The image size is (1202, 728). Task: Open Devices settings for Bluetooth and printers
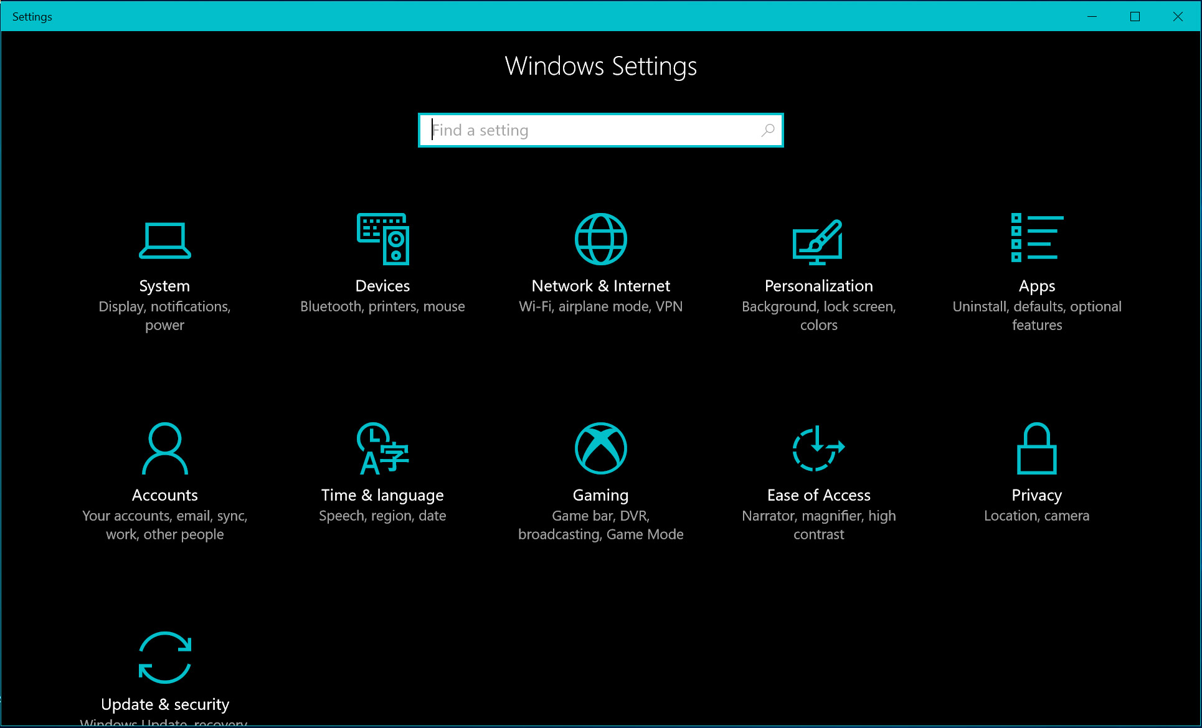tap(382, 240)
